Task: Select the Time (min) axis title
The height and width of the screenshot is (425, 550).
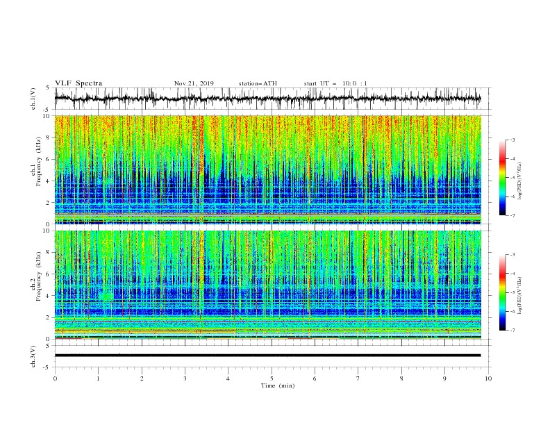Action: coord(278,385)
